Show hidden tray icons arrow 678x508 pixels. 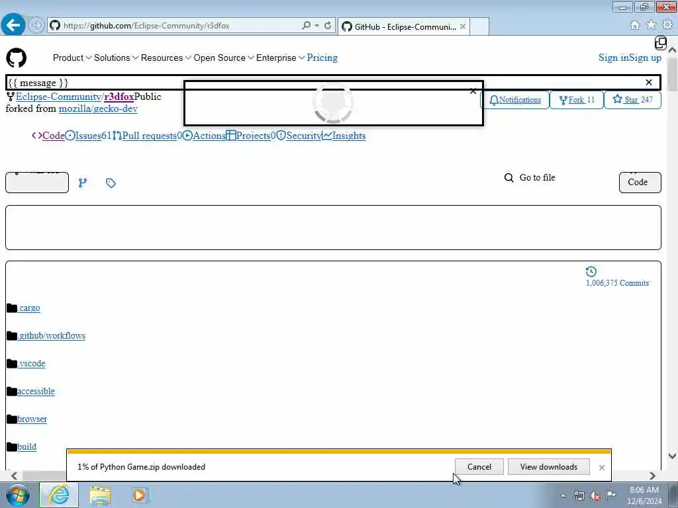coord(563,496)
